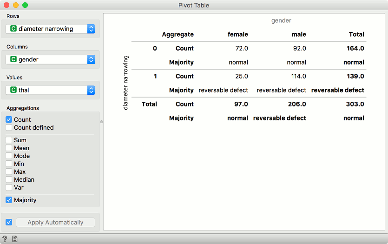Select the male count cell 114.0
388x244 pixels.
(x=296, y=76)
